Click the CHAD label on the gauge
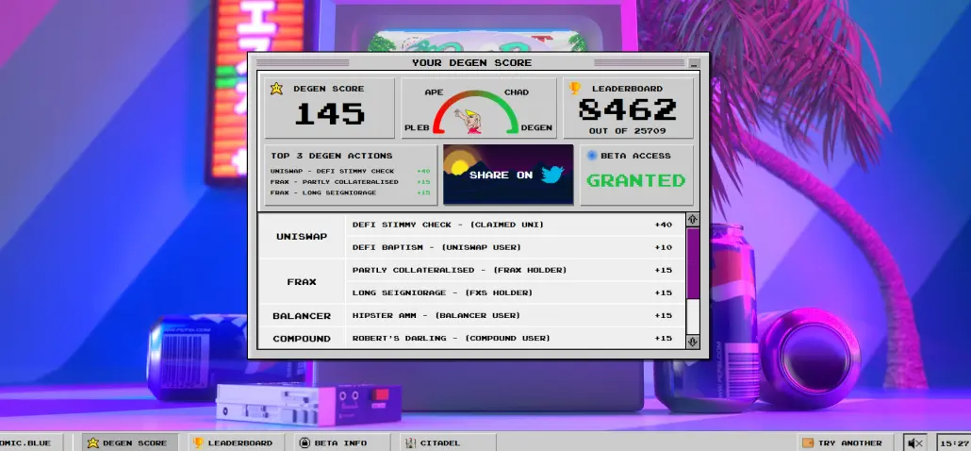 [x=517, y=92]
